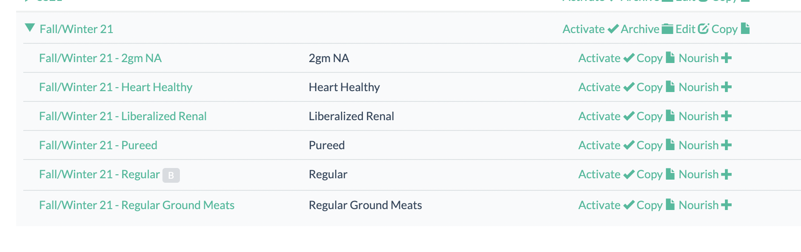Image resolution: width=801 pixels, height=252 pixels.
Task: Open the Fall/Winter 21 - Heart Healthy menu
Action: pos(115,87)
